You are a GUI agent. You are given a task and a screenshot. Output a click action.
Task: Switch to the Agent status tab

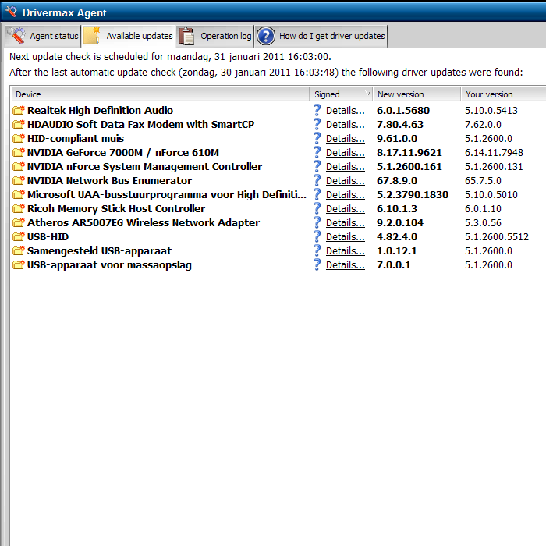tap(43, 36)
